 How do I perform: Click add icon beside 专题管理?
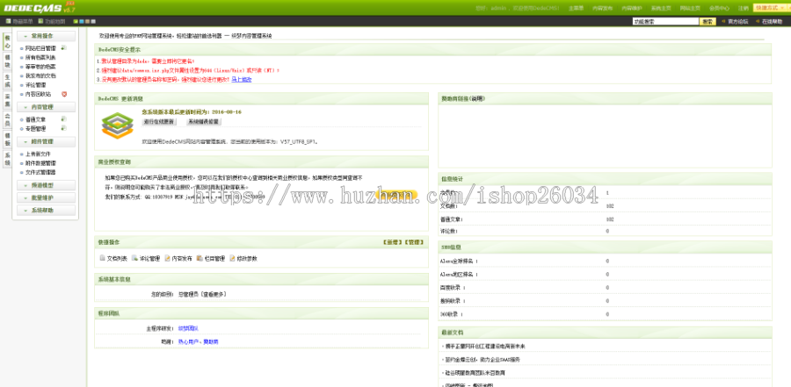(x=63, y=128)
